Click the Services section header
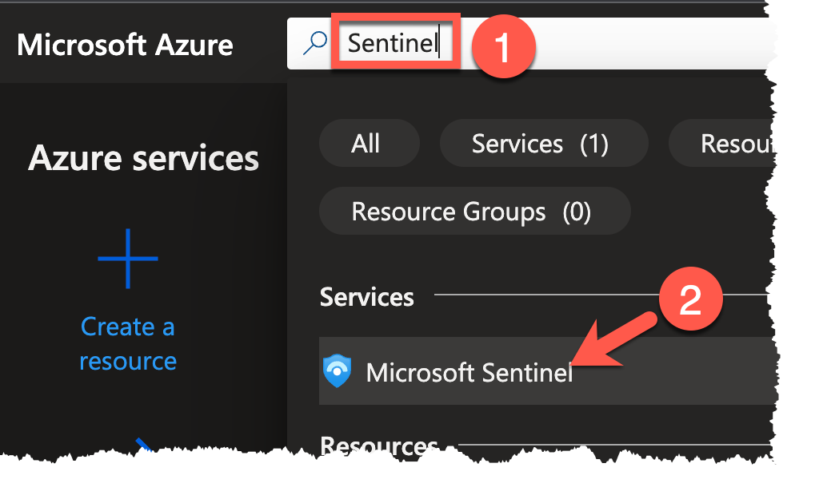The height and width of the screenshot is (503, 819). click(x=366, y=296)
